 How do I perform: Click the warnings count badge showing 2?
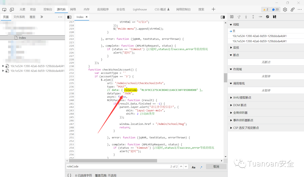[266, 10]
